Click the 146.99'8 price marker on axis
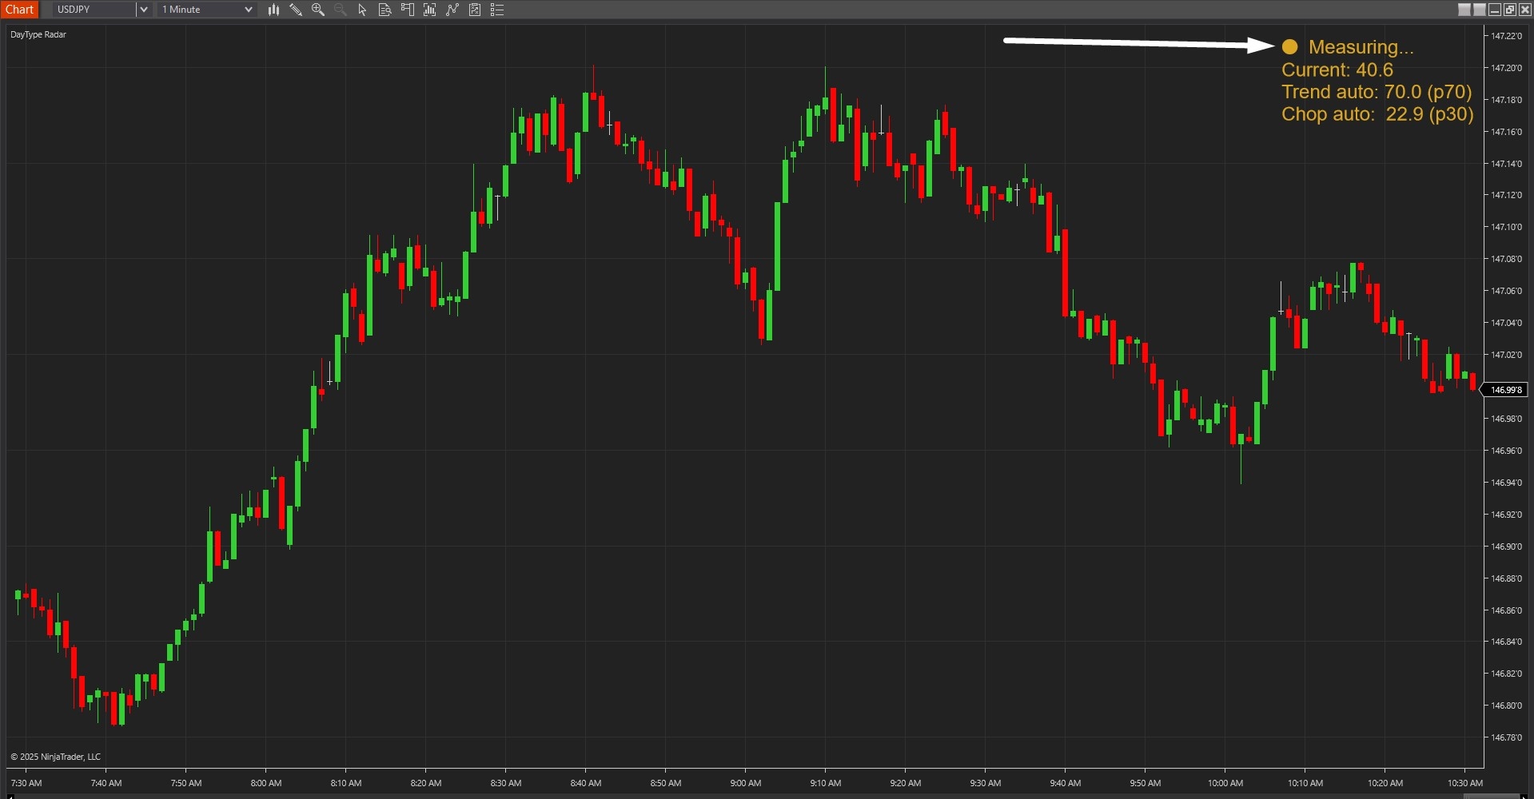Image resolution: width=1534 pixels, height=799 pixels. 1505,390
